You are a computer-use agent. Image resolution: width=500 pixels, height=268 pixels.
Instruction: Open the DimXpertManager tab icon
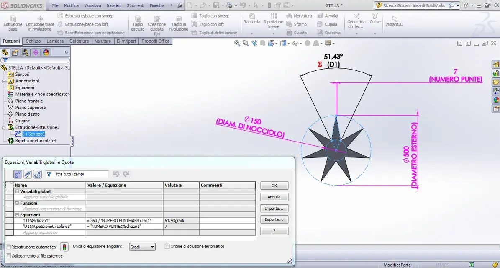coord(36,52)
